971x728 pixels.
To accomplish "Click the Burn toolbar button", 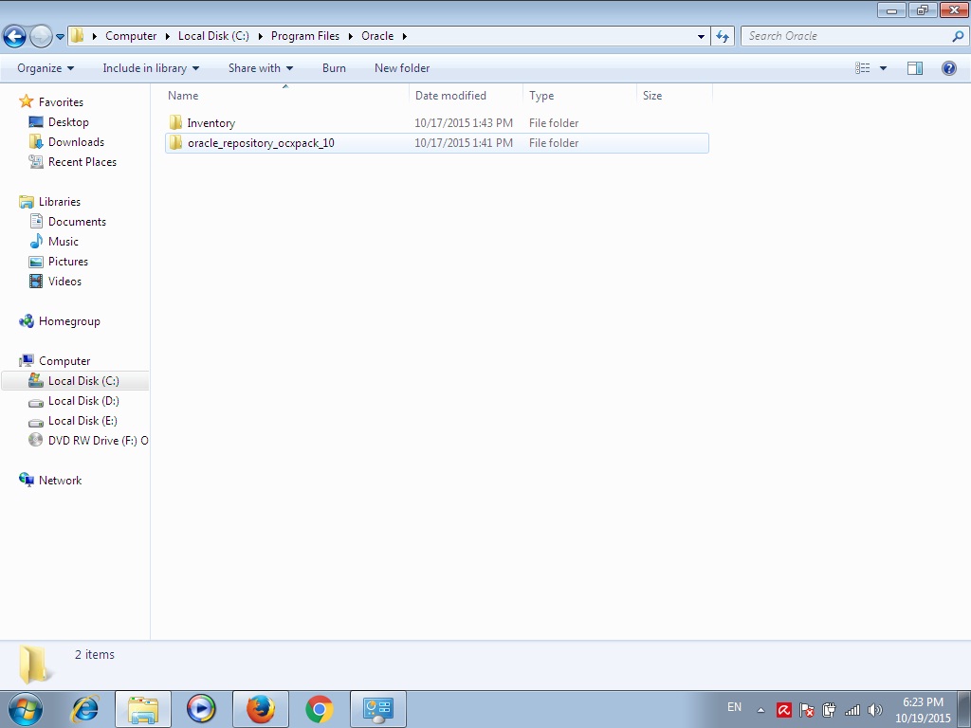I will pyautogui.click(x=334, y=68).
